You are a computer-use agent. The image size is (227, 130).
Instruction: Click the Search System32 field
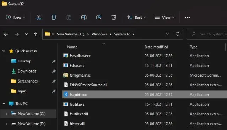(x=207, y=34)
